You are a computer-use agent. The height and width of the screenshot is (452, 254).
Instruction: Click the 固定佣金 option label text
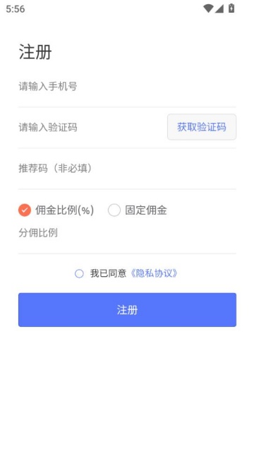tap(146, 210)
